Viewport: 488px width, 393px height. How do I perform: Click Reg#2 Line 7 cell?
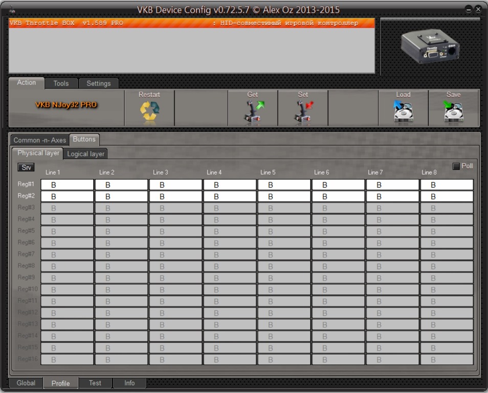pyautogui.click(x=392, y=196)
